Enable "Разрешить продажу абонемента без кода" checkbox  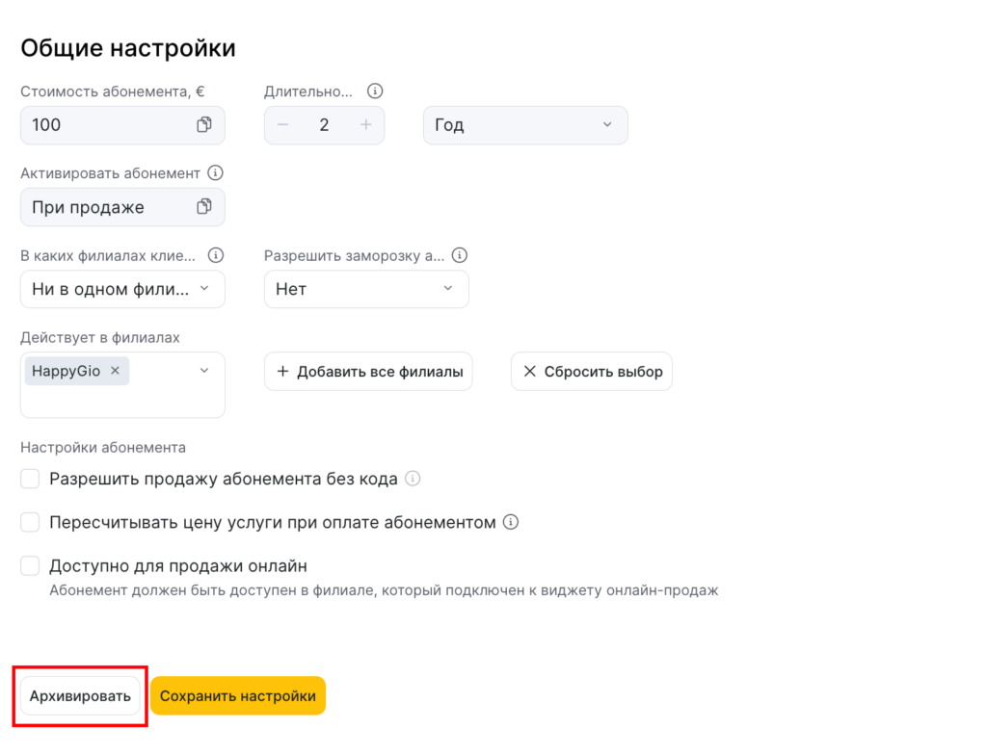coord(30,479)
